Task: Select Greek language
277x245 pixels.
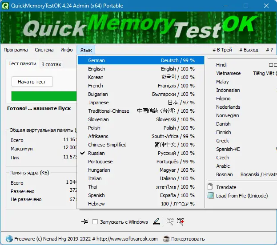Action: (x=242, y=141)
